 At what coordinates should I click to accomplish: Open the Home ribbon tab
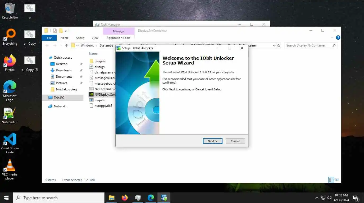click(x=64, y=38)
